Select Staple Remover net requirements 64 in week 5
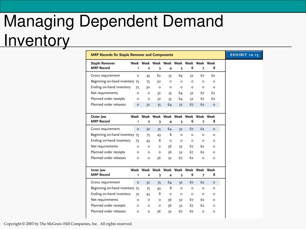 click(180, 93)
